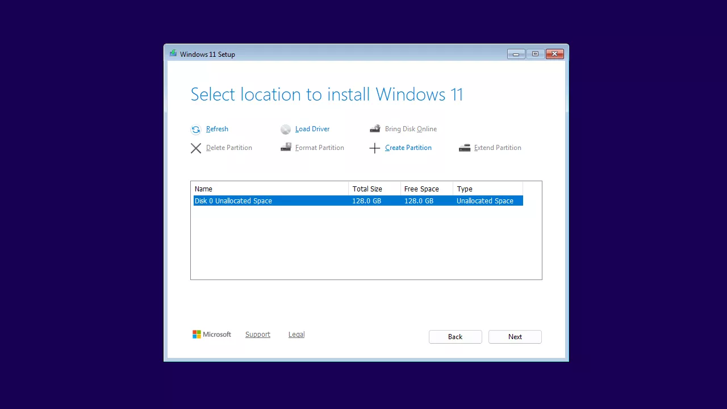This screenshot has height=409, width=727.
Task: Click the Create Partition label text
Action: 408,148
